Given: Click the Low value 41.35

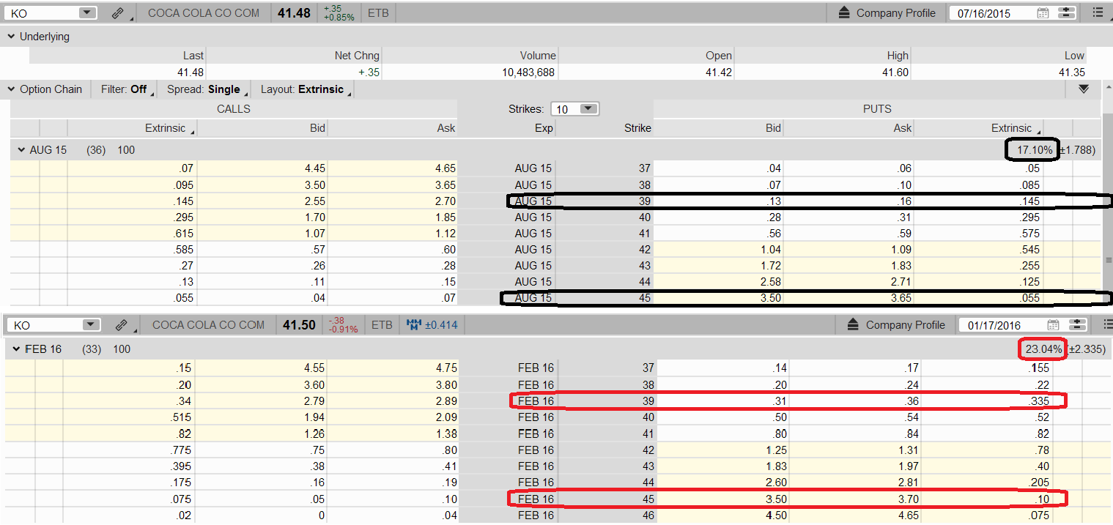Looking at the screenshot, I should pos(1071,72).
